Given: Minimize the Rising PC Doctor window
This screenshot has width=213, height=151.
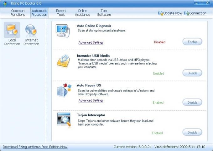Looking at the screenshot, I should (x=197, y=3).
